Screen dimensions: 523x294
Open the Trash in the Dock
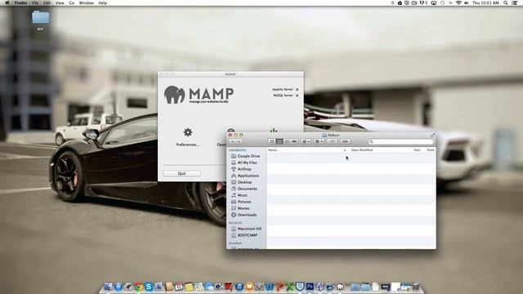[416, 287]
